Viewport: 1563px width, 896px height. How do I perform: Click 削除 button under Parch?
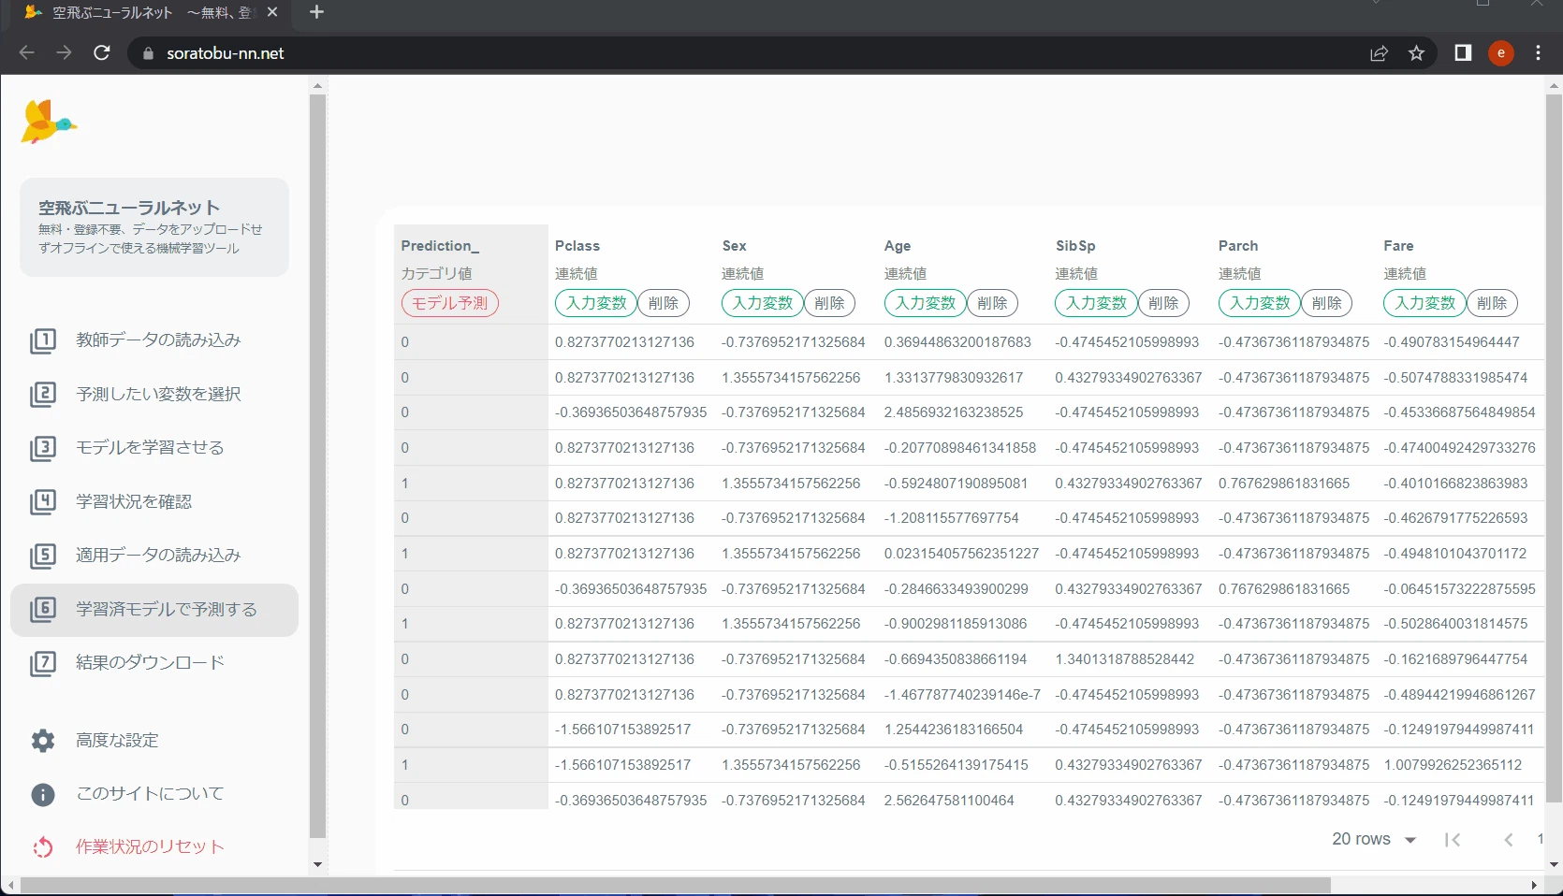[1327, 303]
